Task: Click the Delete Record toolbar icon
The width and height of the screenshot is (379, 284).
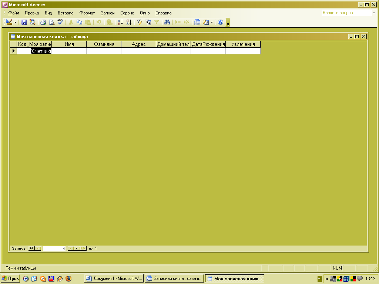Action: [x=187, y=22]
